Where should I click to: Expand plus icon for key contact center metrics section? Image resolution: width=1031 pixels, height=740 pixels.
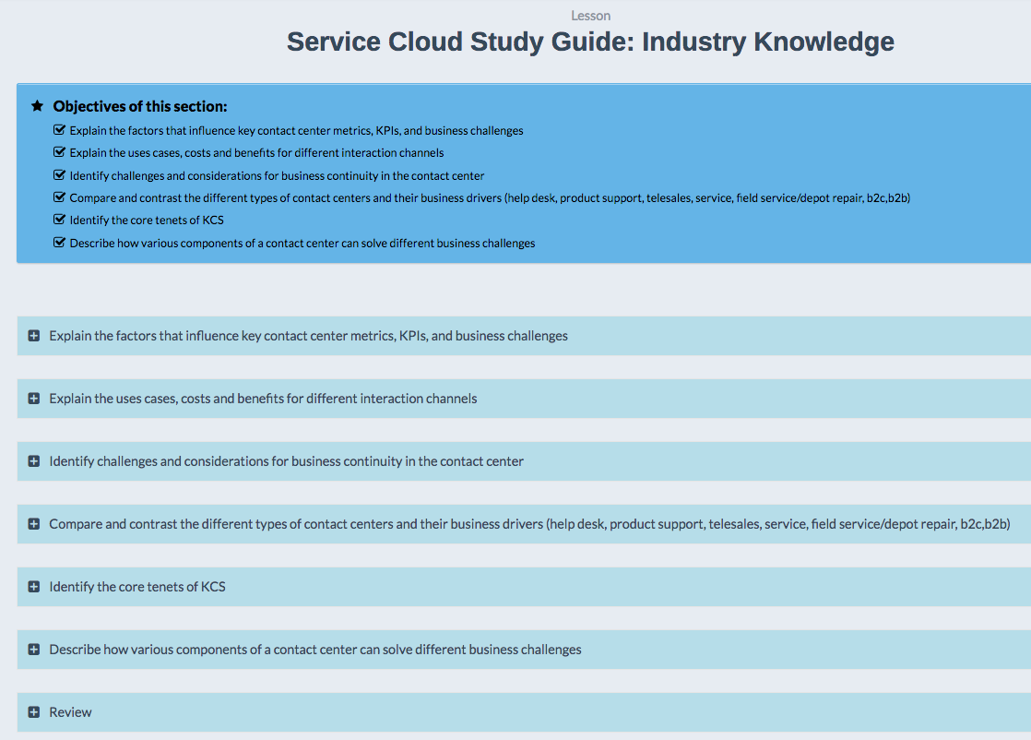(x=34, y=336)
